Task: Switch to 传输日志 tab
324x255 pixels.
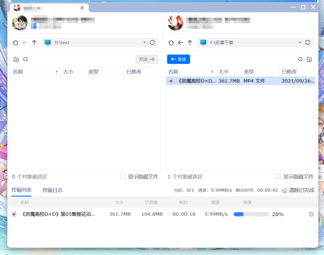Action: [x=53, y=190]
